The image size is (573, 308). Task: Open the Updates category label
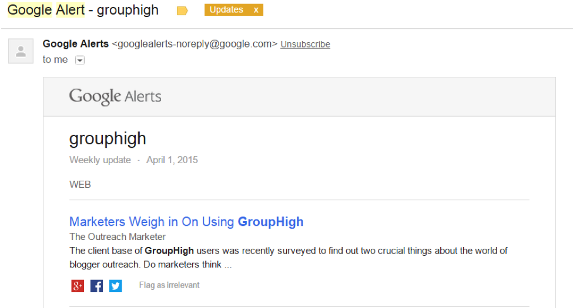pyautogui.click(x=226, y=10)
